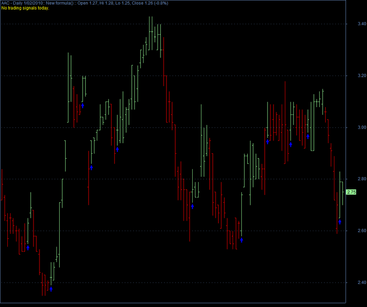
Task: Click the leftmost blue buy arrow on the chart
Action: point(28,248)
